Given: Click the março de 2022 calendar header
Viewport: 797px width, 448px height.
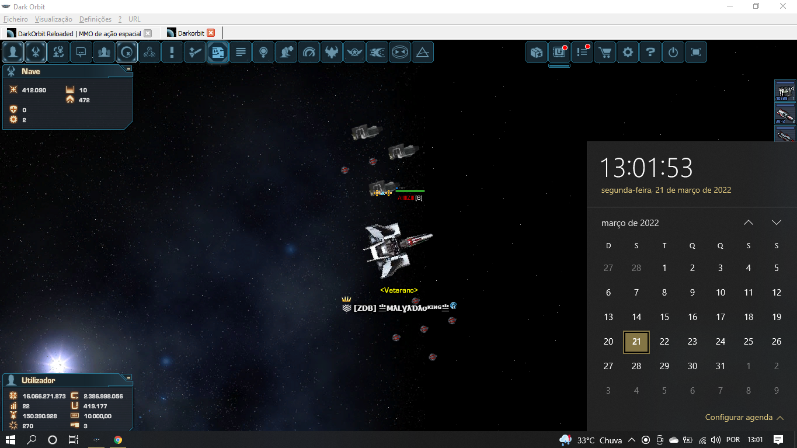Looking at the screenshot, I should [630, 223].
